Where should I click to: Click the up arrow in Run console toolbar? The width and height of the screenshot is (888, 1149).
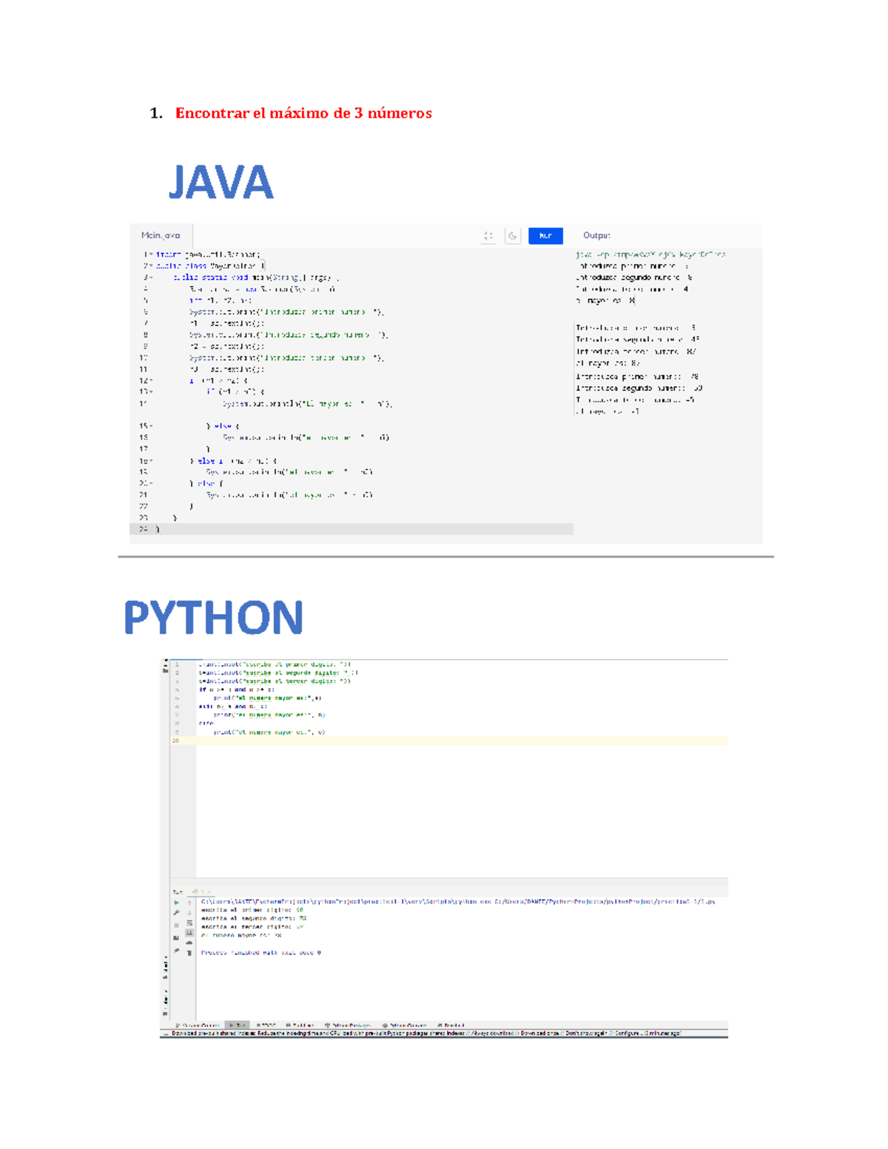tap(189, 903)
